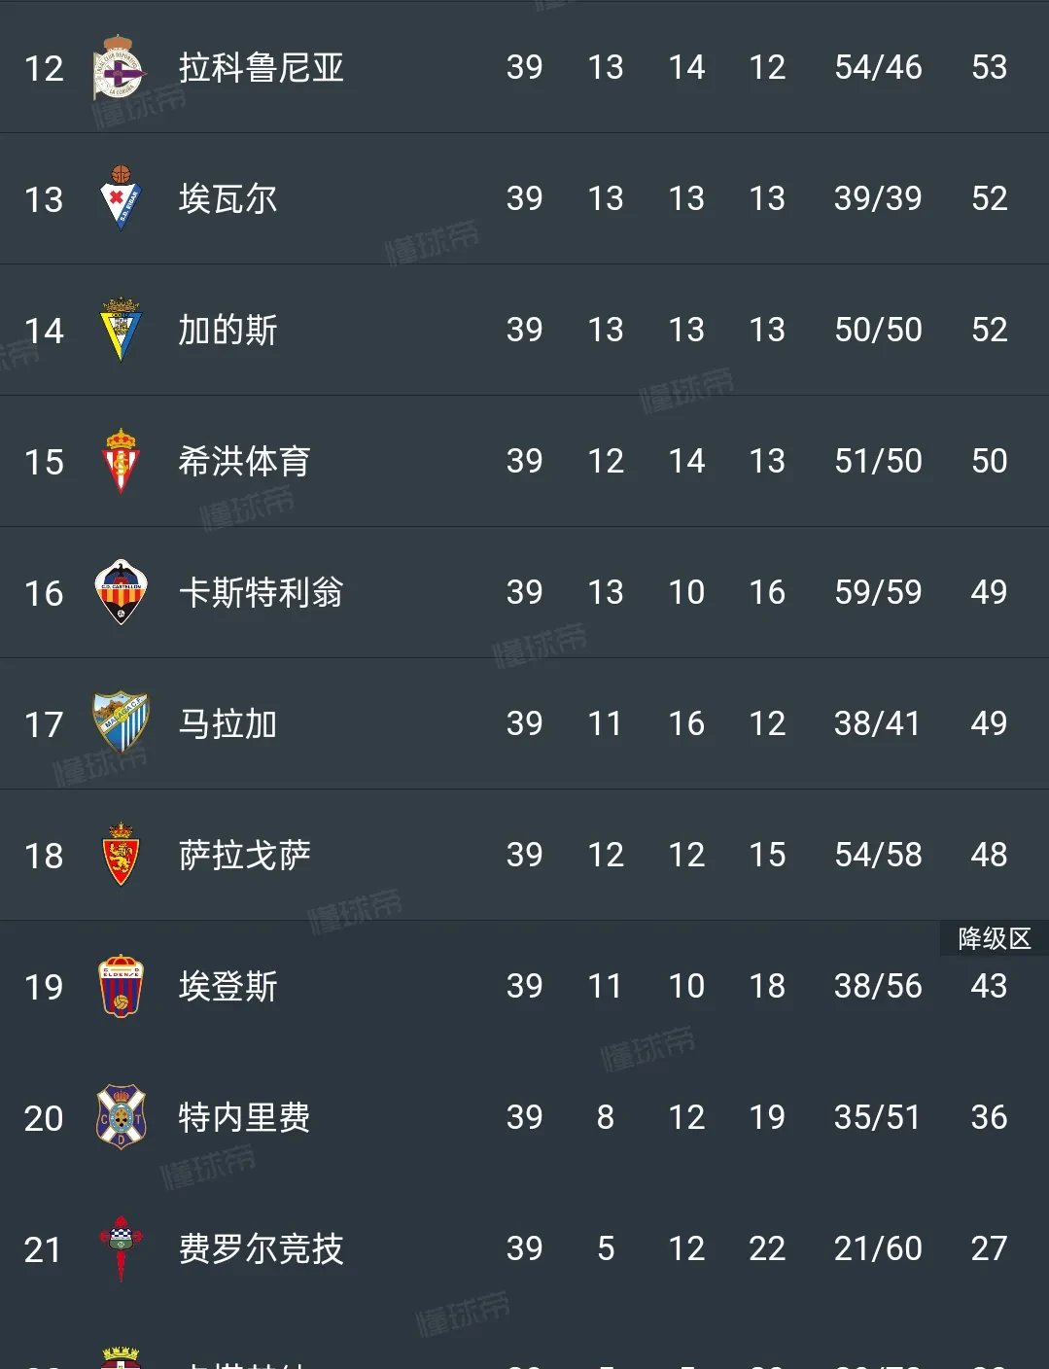Viewport: 1049px width, 1369px height.
Task: Click the Deportivo La Coruña club crest
Action: coord(121,67)
